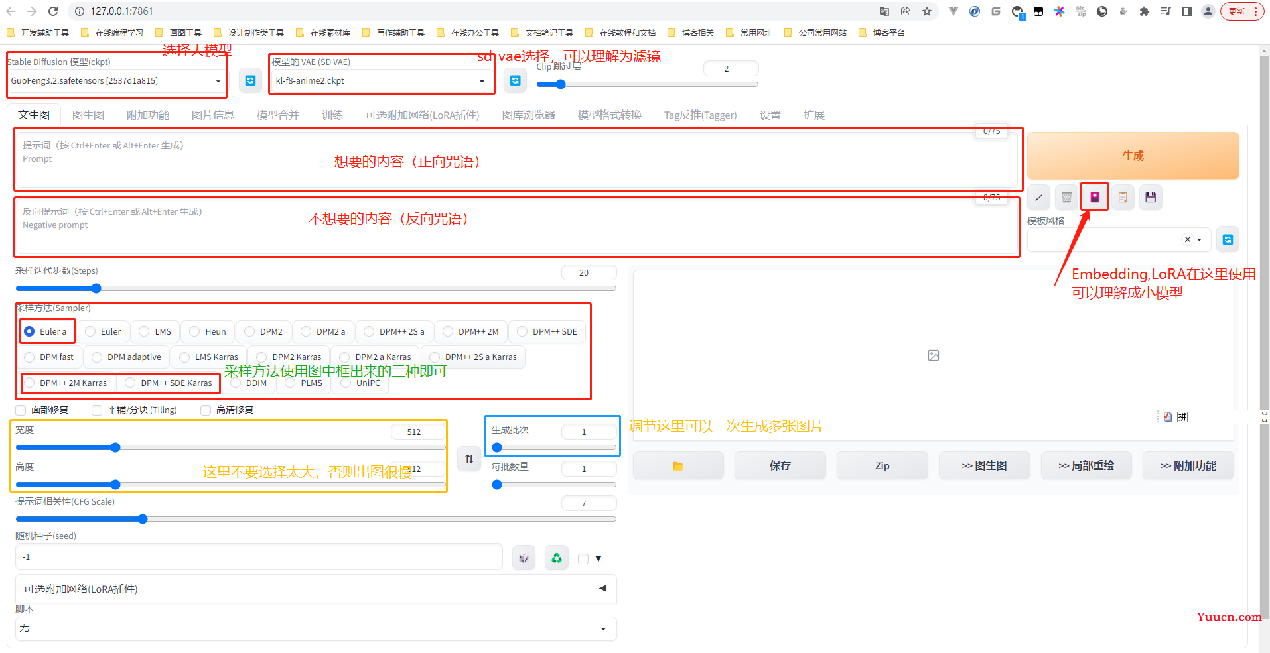The width and height of the screenshot is (1270, 653).
Task: Open the 开发辅助工具 bookmark folder
Action: pyautogui.click(x=37, y=32)
